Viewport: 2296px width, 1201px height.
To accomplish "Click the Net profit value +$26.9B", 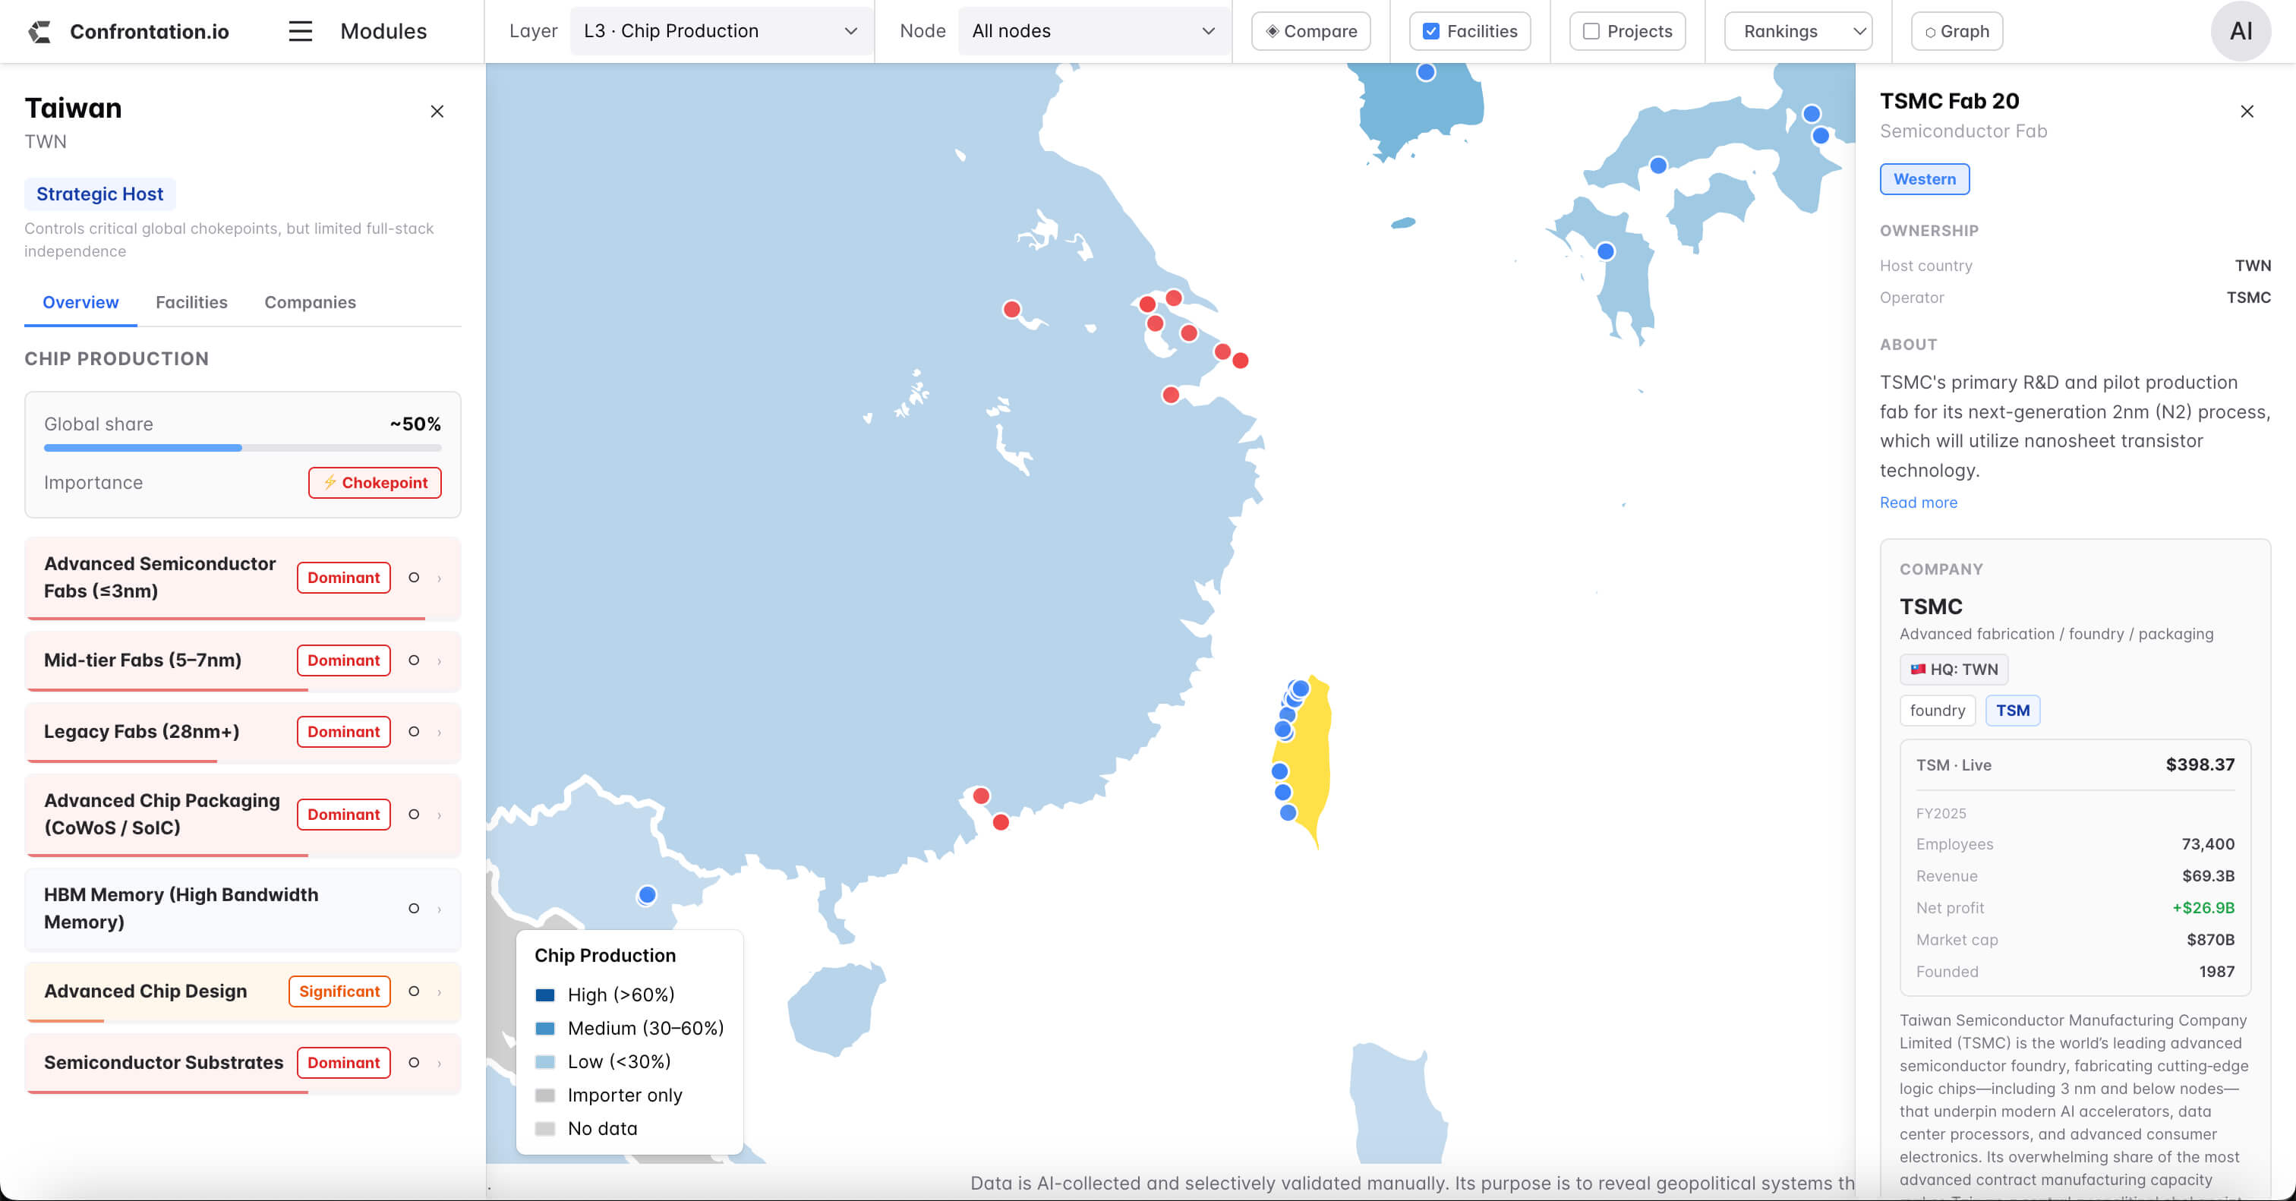I will pos(2203,908).
